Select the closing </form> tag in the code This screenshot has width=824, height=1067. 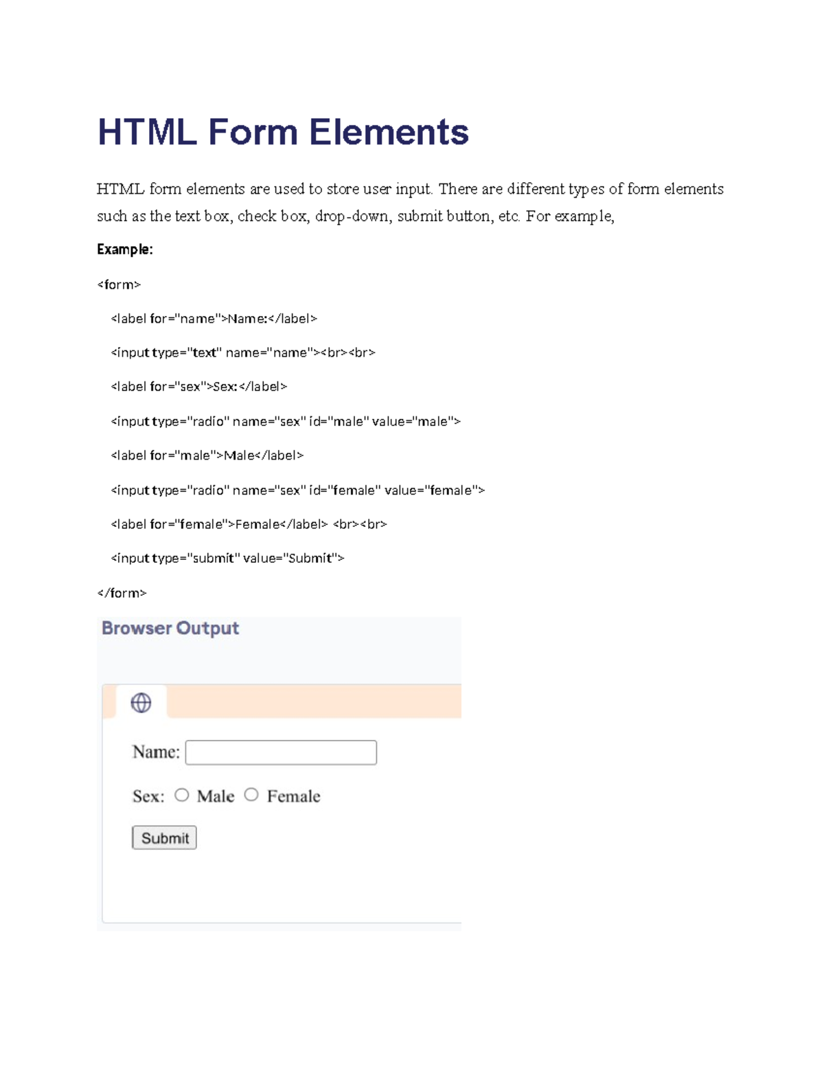122,592
